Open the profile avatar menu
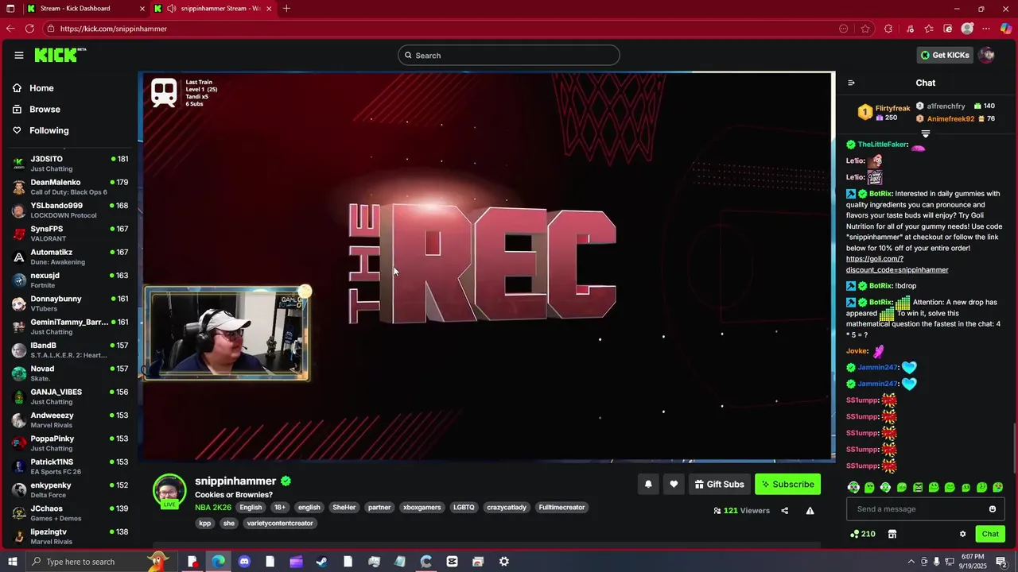 987,55
